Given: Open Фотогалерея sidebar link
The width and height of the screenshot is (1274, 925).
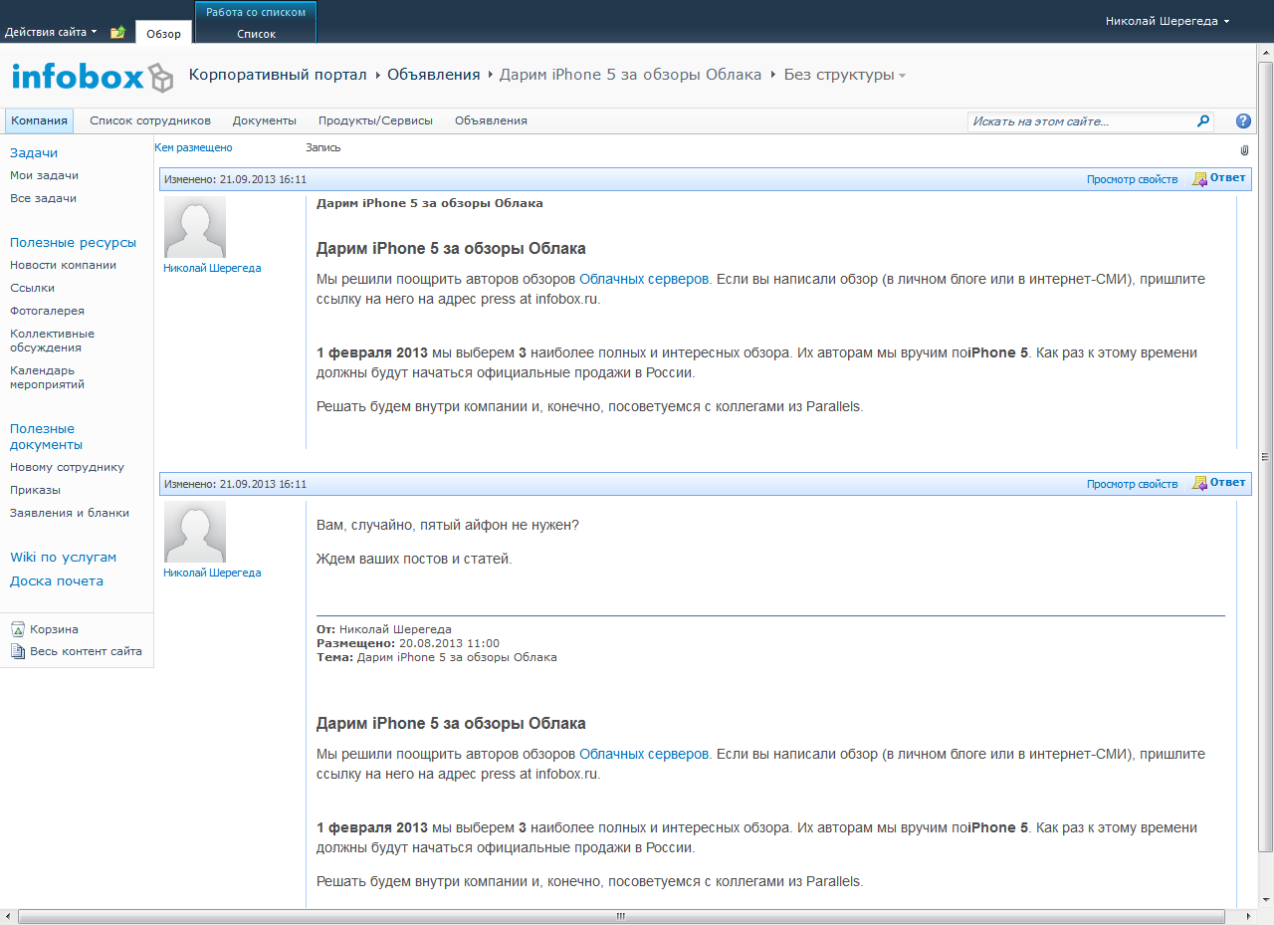Looking at the screenshot, I should (x=47, y=311).
